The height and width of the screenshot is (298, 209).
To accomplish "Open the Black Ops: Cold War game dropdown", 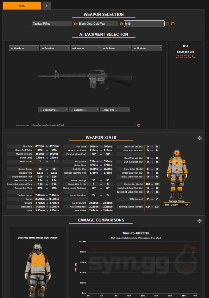I will [98, 23].
